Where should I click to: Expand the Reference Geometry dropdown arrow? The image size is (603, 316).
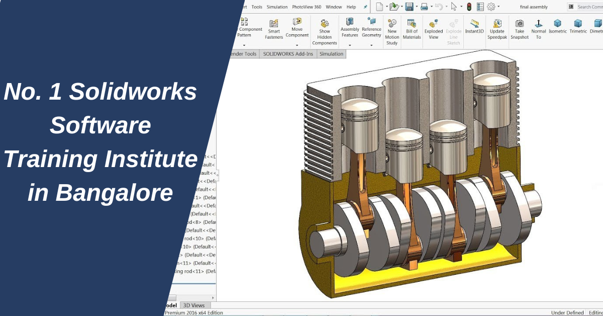click(371, 45)
